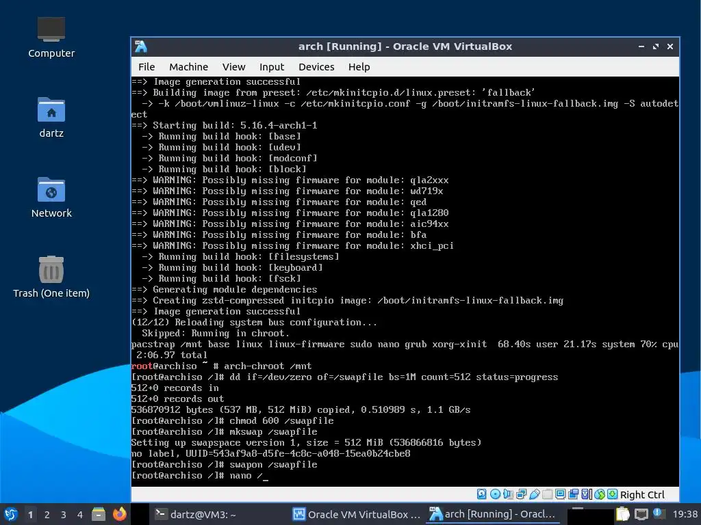Click the VirtualBox window title bar icon

point(141,46)
